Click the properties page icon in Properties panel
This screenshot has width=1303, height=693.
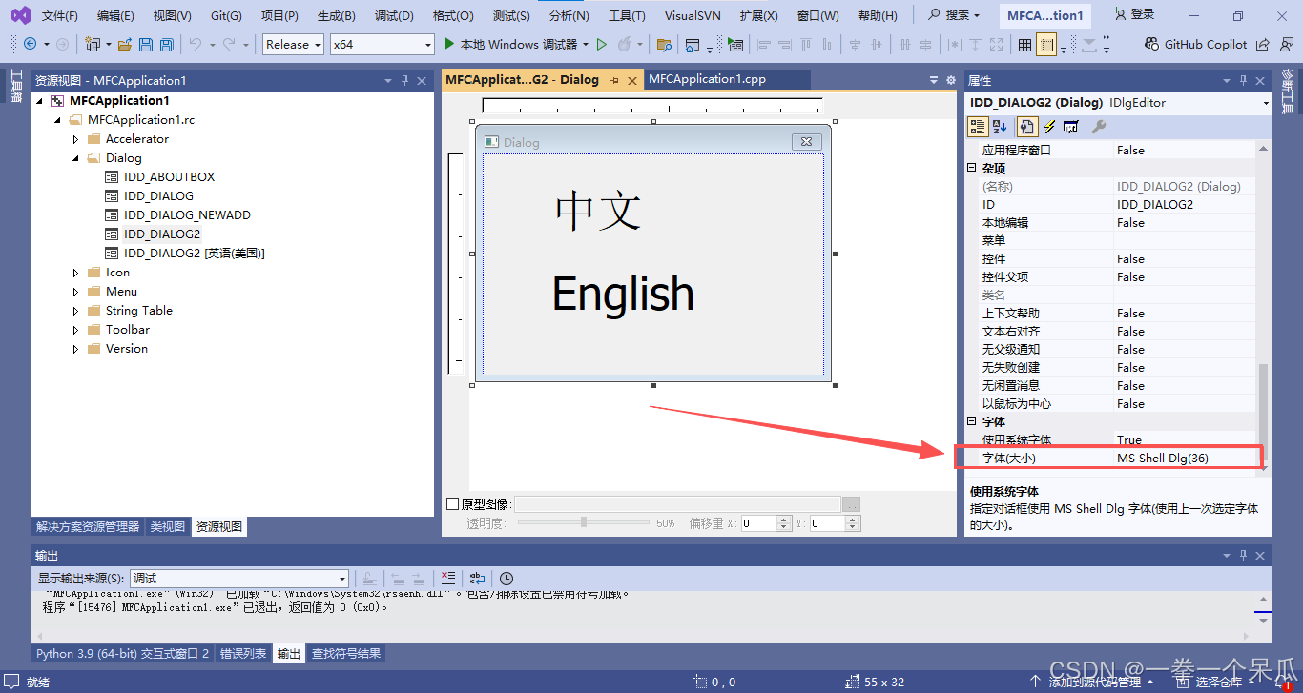click(x=1026, y=126)
